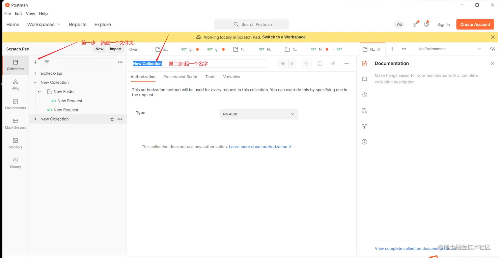
Task: Click the collection name input field
Action: click(199, 63)
